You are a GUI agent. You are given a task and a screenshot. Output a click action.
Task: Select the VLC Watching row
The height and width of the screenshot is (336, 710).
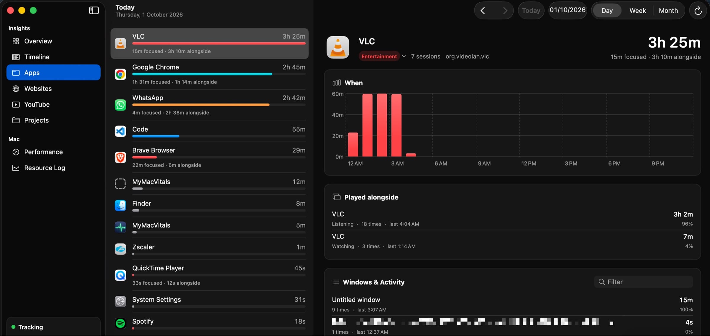[x=512, y=241]
